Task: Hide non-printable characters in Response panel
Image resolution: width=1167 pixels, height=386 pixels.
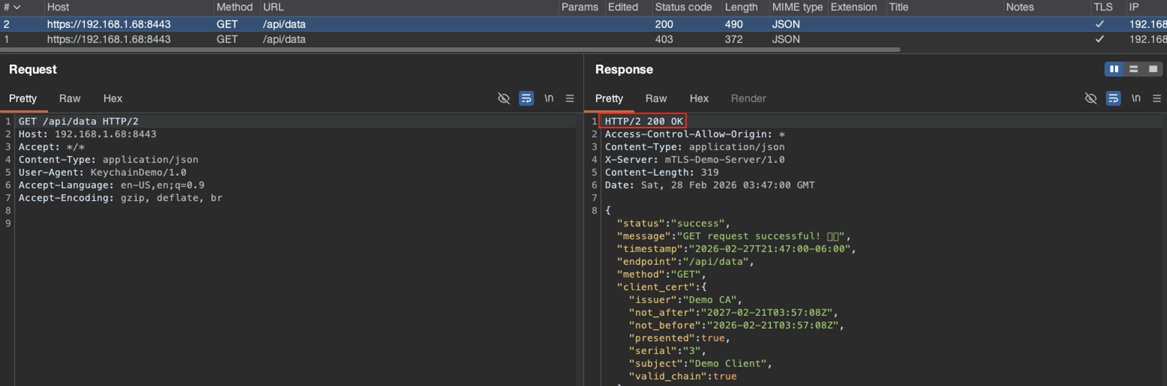Action: (x=1091, y=98)
